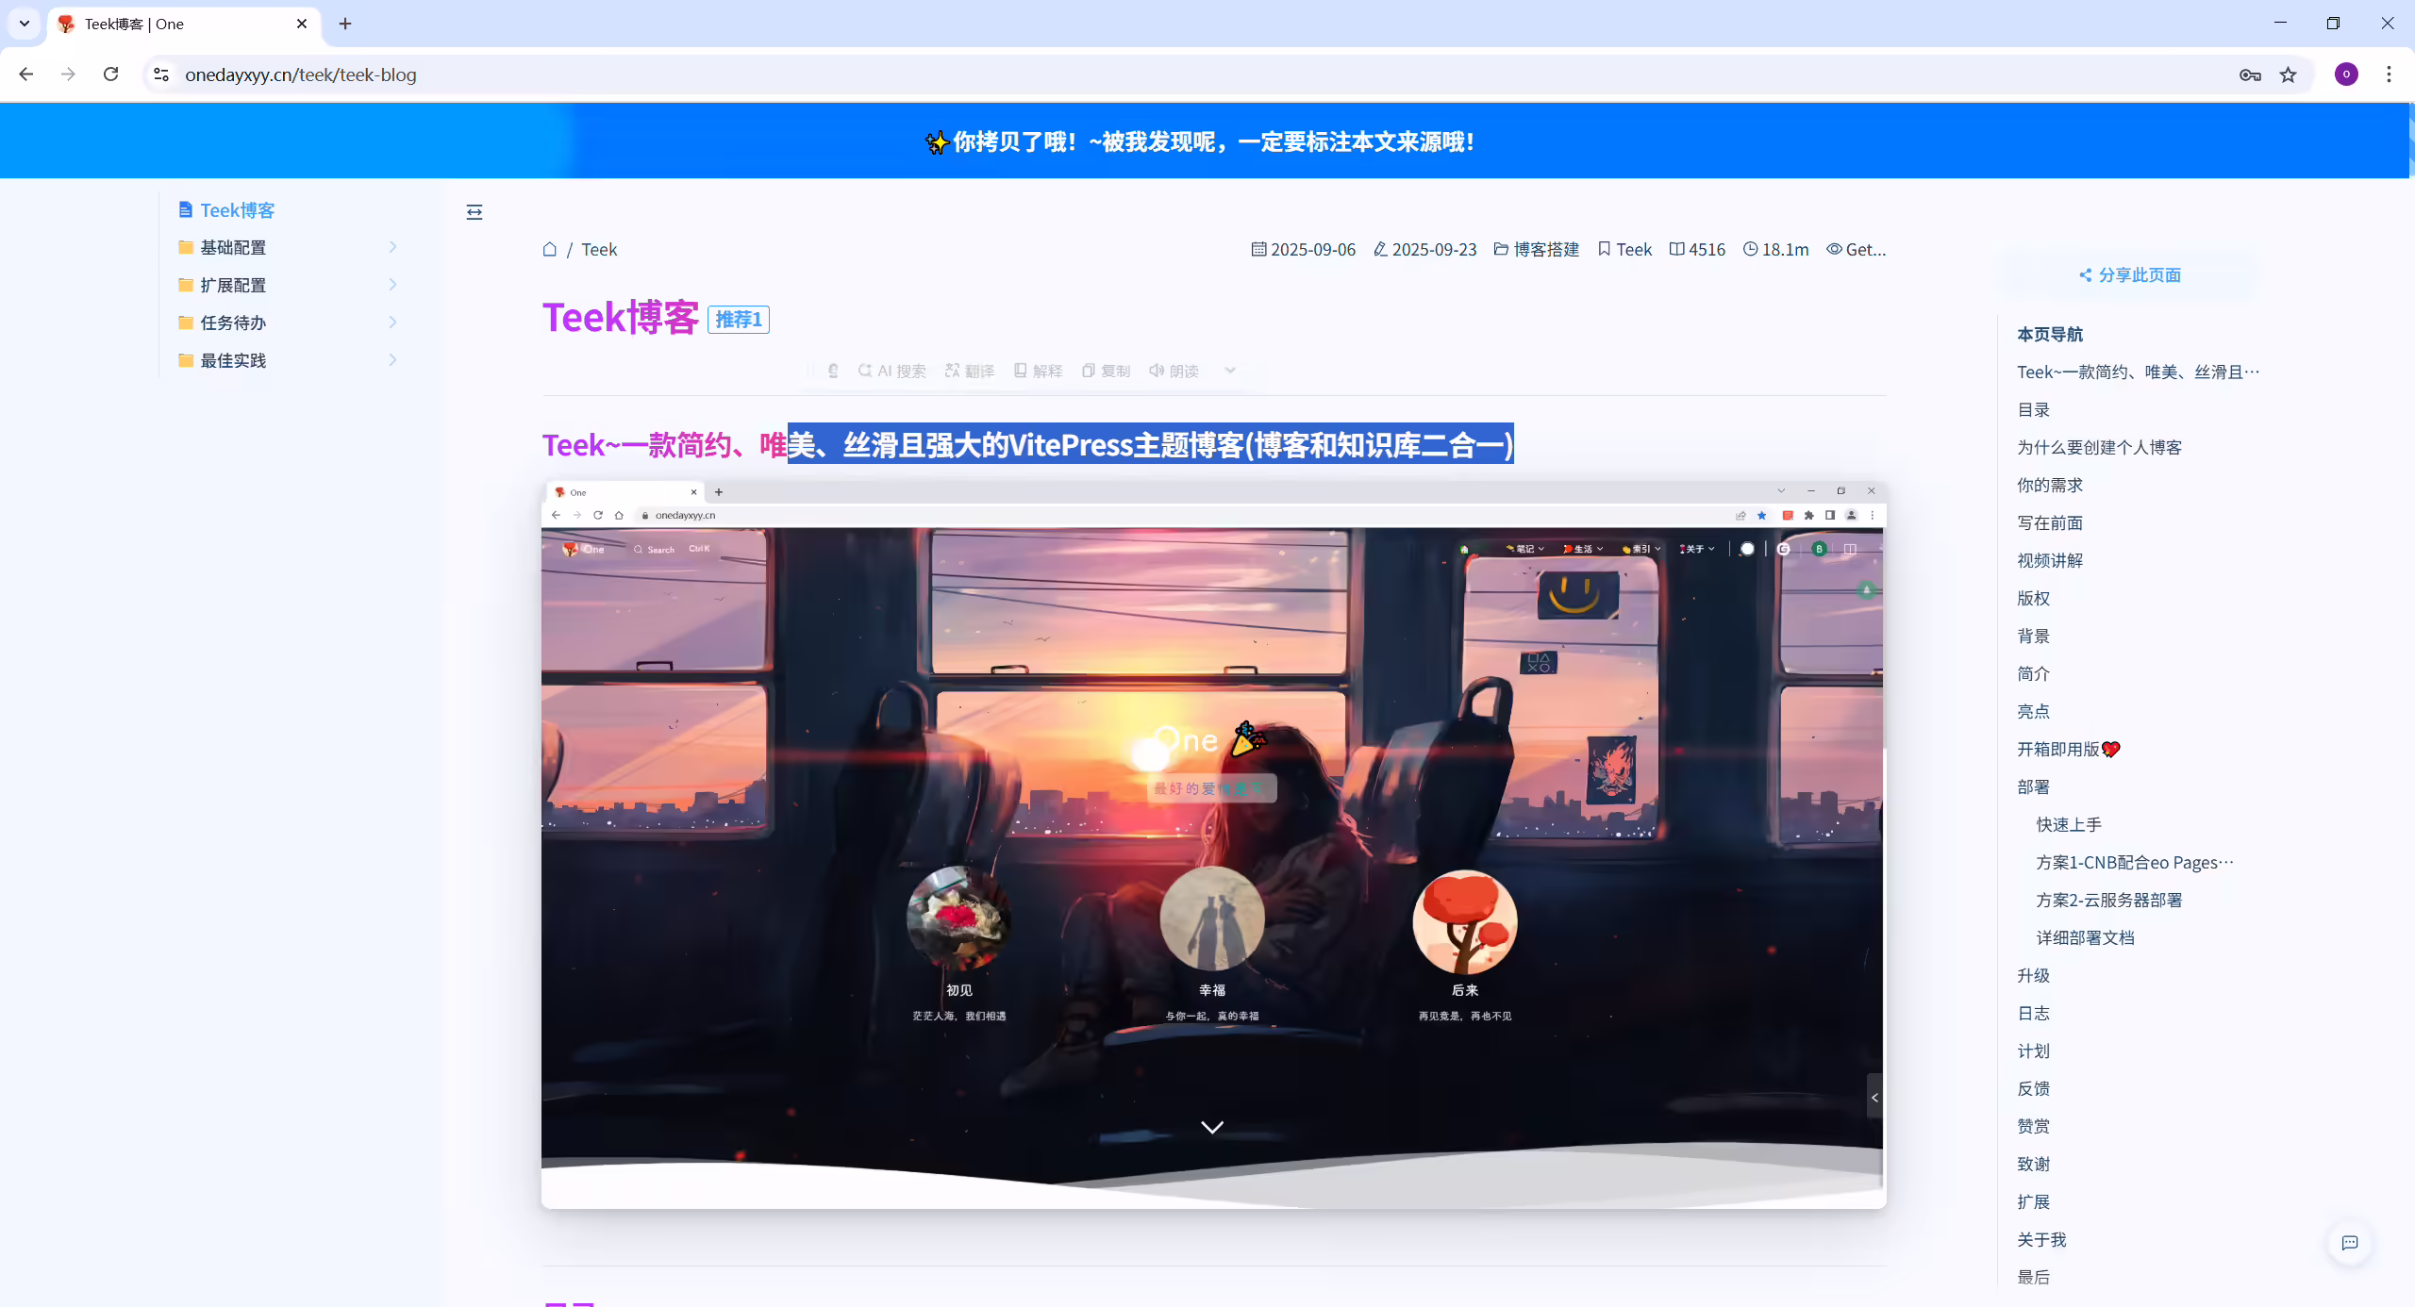Jump to 计划 section
2415x1307 pixels.
2033,1051
